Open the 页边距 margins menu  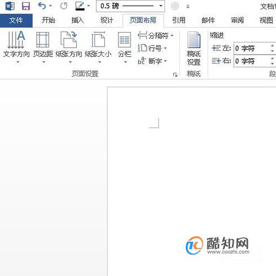[43, 47]
